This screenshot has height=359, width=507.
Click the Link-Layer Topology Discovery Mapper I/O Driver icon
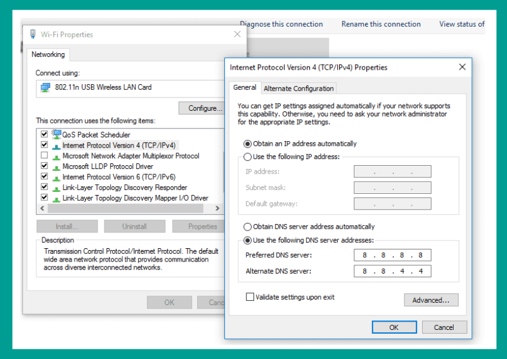tap(56, 199)
